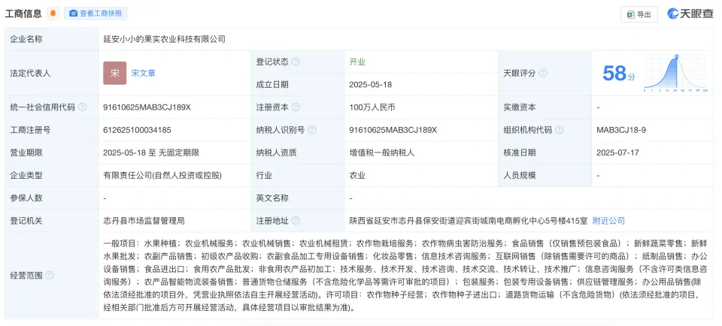Click the score distribution curve chart
This screenshot has width=722, height=326.
pyautogui.click(x=675, y=74)
